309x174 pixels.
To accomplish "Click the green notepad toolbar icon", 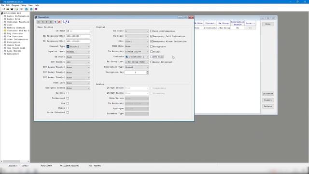I will click(17, 9).
